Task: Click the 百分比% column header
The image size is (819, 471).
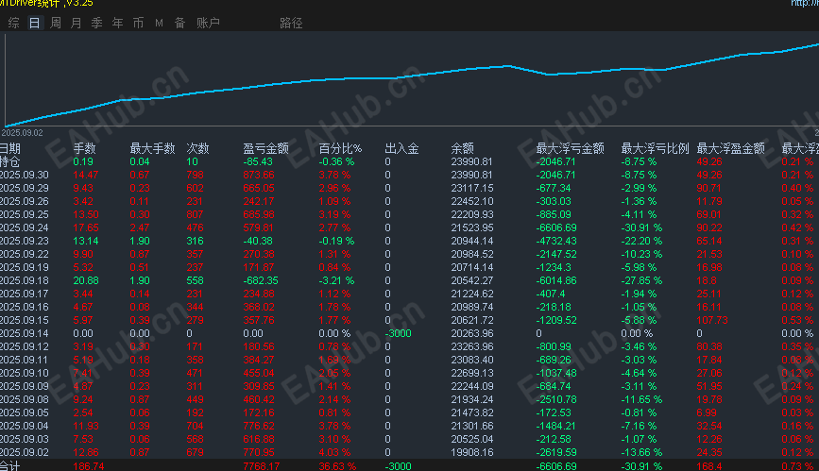Action: [340, 149]
